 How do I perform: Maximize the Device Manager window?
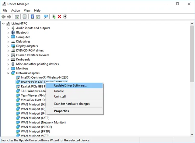(178, 4)
